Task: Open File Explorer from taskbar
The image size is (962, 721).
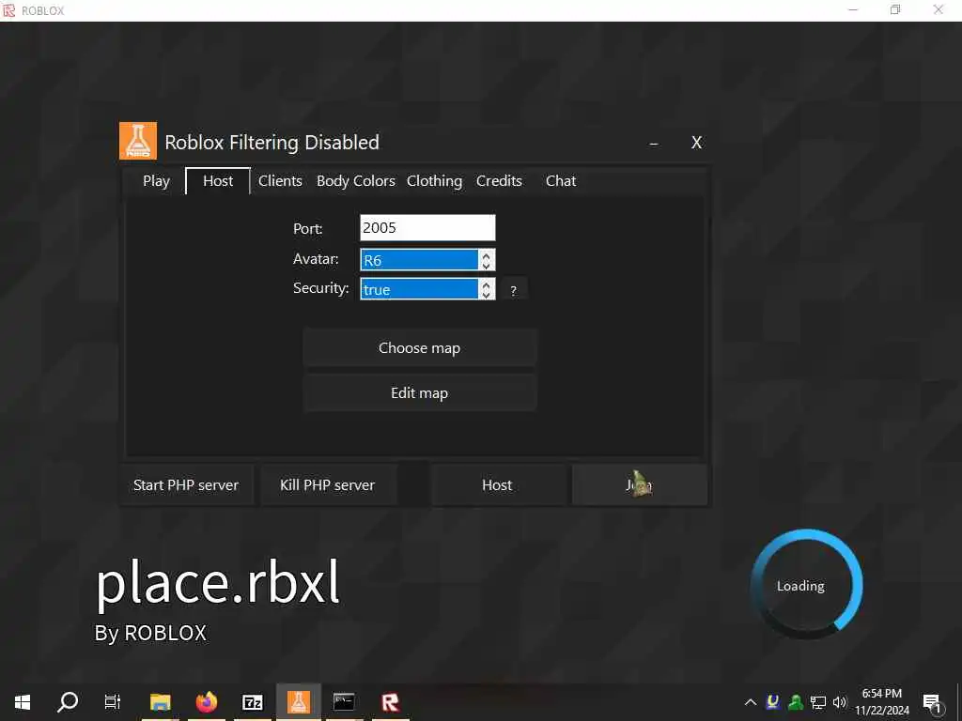Action: (x=161, y=702)
